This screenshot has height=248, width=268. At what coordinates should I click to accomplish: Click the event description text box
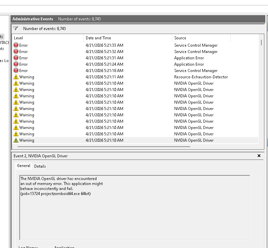click(x=135, y=207)
